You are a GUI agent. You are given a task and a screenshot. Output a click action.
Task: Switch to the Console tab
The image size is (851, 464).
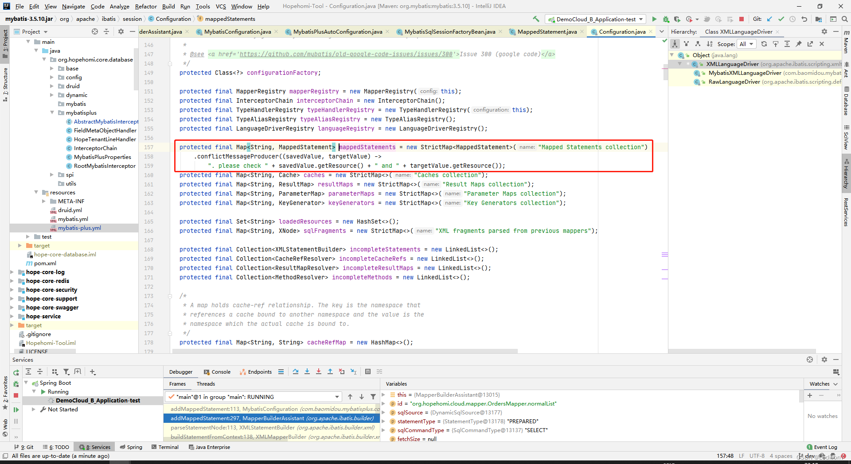[x=217, y=372]
